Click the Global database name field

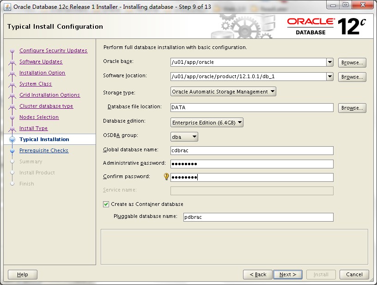coord(252,150)
